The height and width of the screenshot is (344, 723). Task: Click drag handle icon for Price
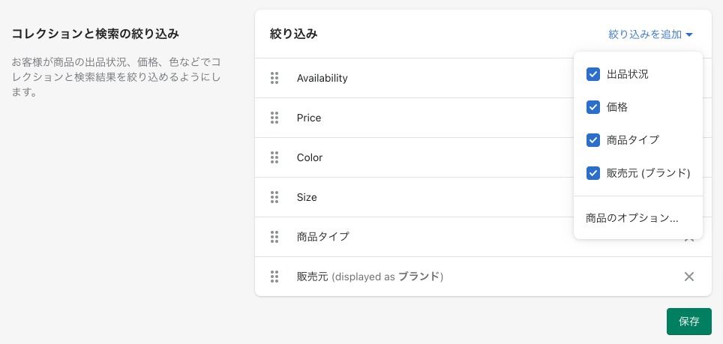274,118
